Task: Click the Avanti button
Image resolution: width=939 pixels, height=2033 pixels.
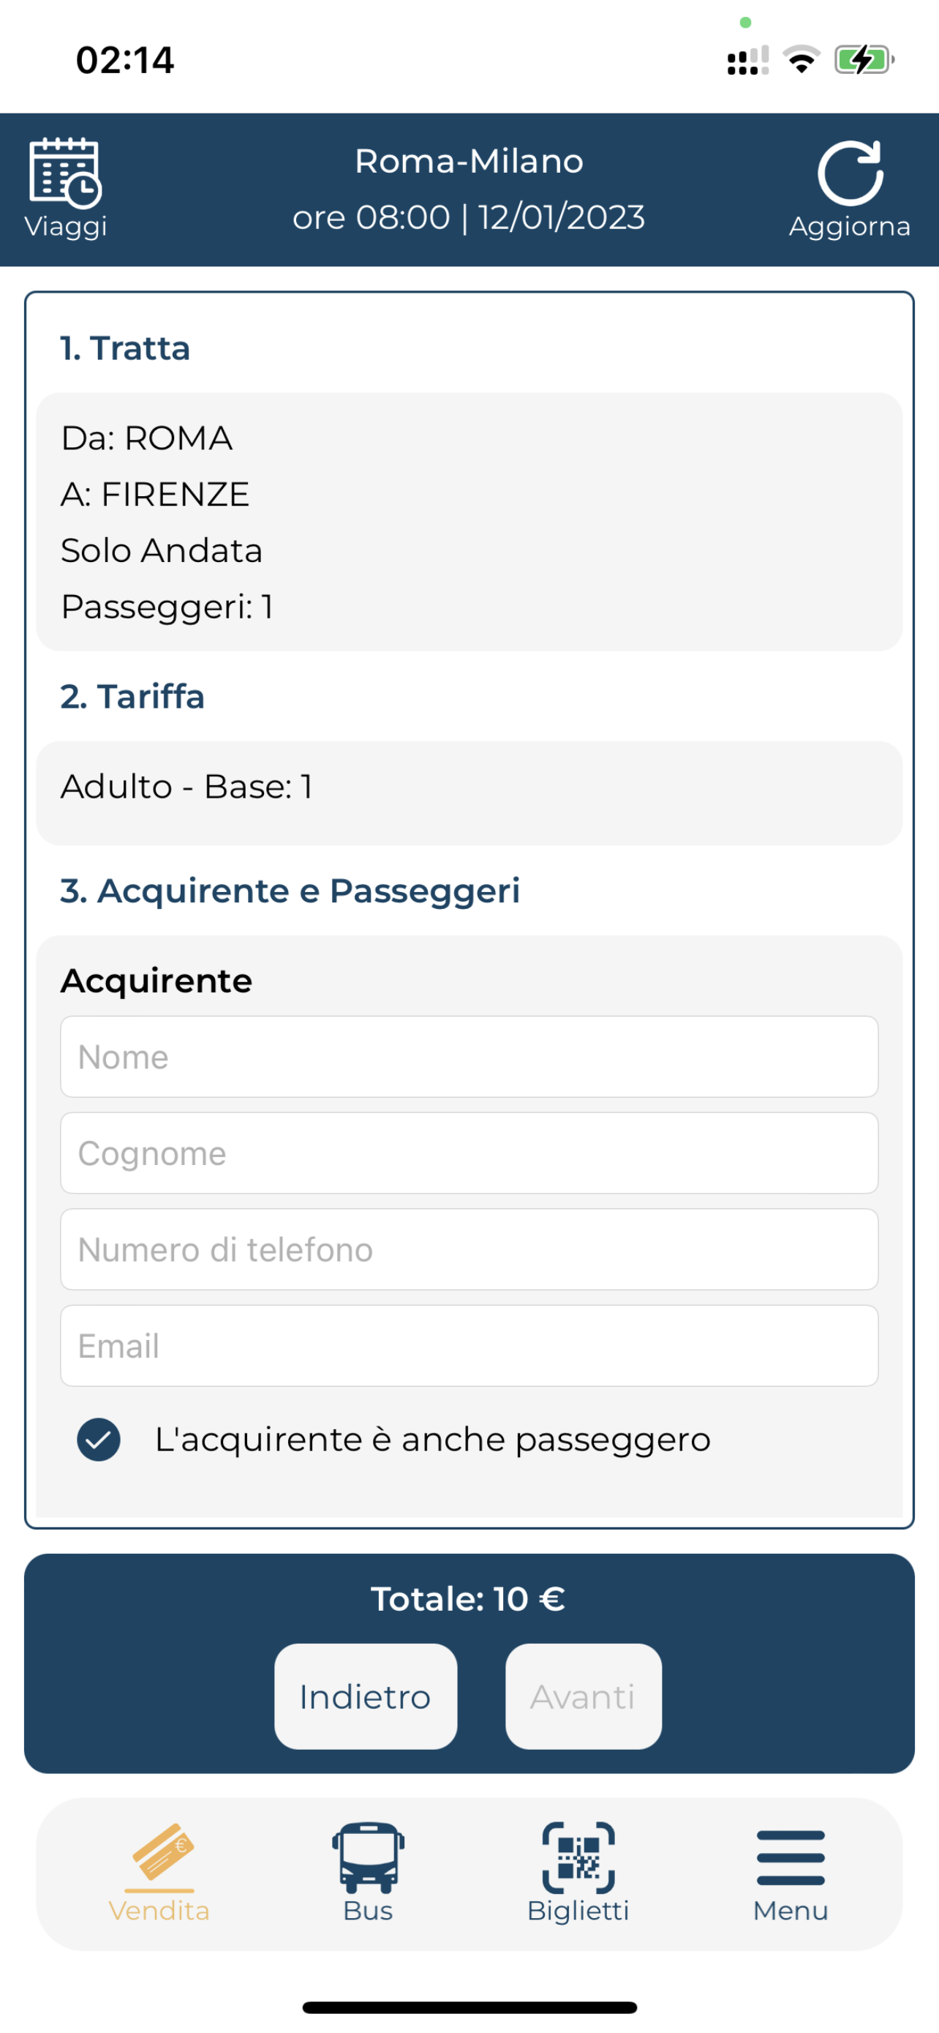Action: pos(584,1696)
